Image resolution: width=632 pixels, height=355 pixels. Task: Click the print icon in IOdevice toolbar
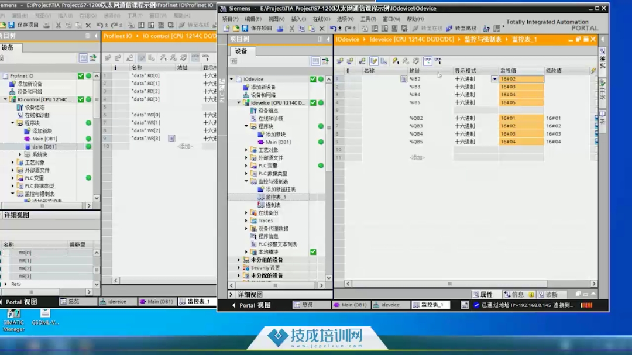(280, 28)
